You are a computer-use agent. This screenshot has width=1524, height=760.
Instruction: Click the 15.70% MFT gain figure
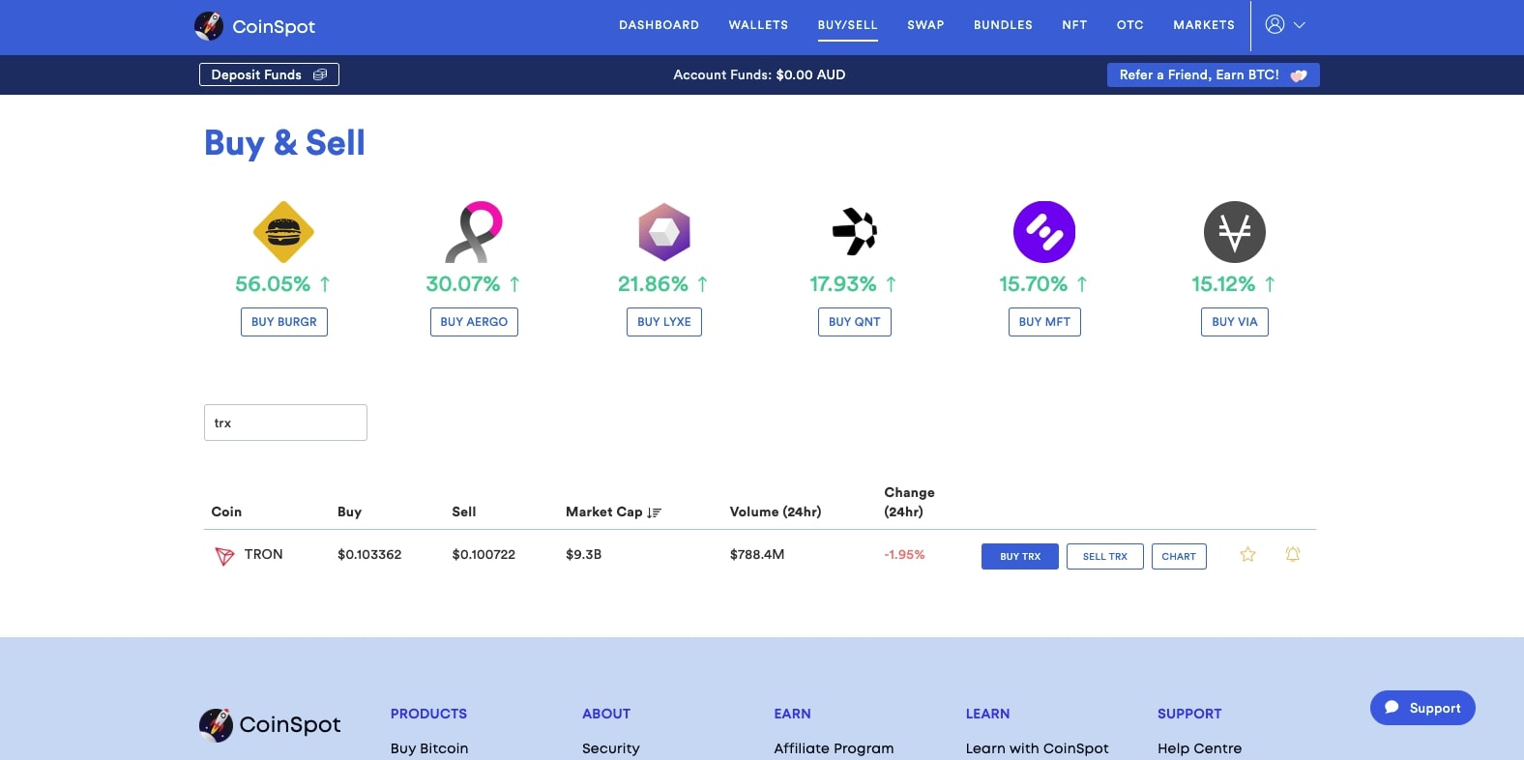(x=1033, y=284)
